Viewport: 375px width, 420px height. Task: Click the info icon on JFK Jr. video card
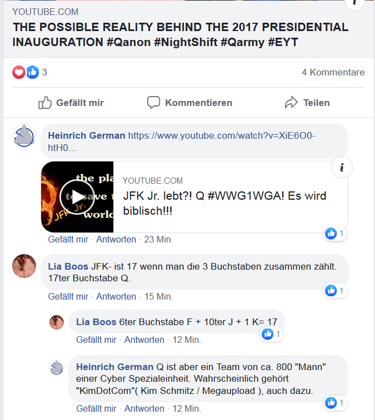tap(342, 168)
